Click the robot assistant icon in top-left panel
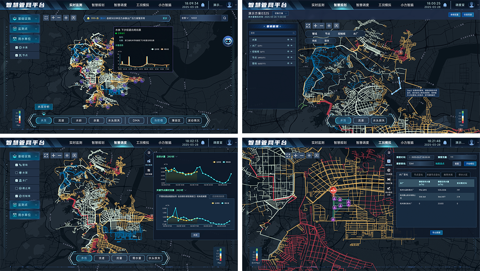The image size is (480, 271). tap(228, 41)
